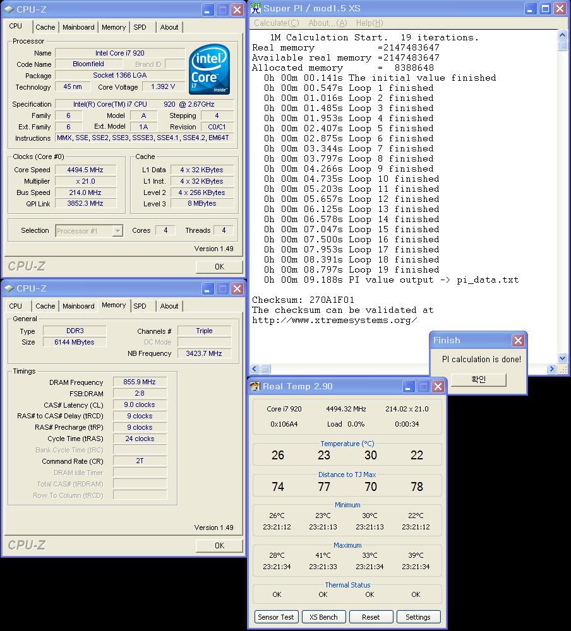This screenshot has width=571, height=631.
Task: Click the Code Name value Bloomfield
Action: click(88, 64)
